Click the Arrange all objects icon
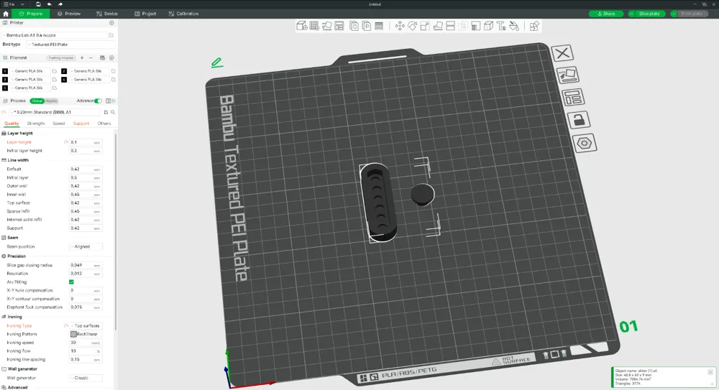The height and width of the screenshot is (390, 719). (x=339, y=26)
